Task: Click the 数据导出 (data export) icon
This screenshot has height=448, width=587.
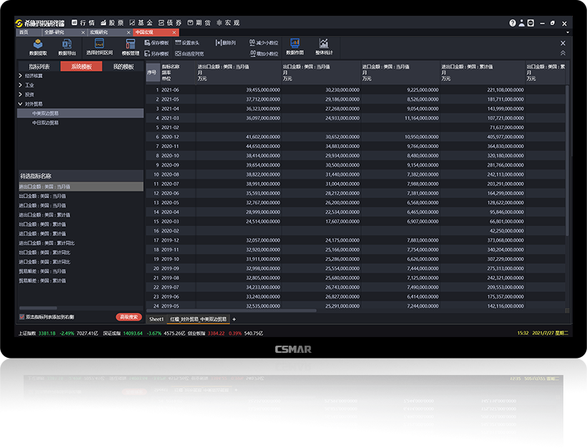Action: point(67,44)
